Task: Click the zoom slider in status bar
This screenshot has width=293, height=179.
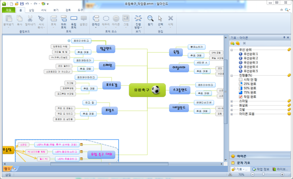Action: click(263, 174)
